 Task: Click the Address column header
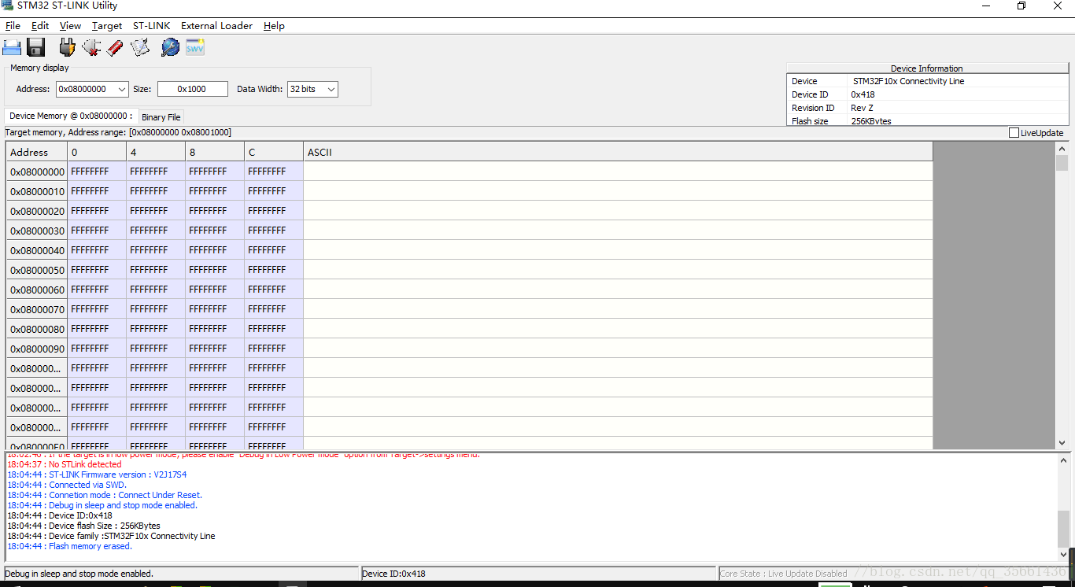[37, 152]
